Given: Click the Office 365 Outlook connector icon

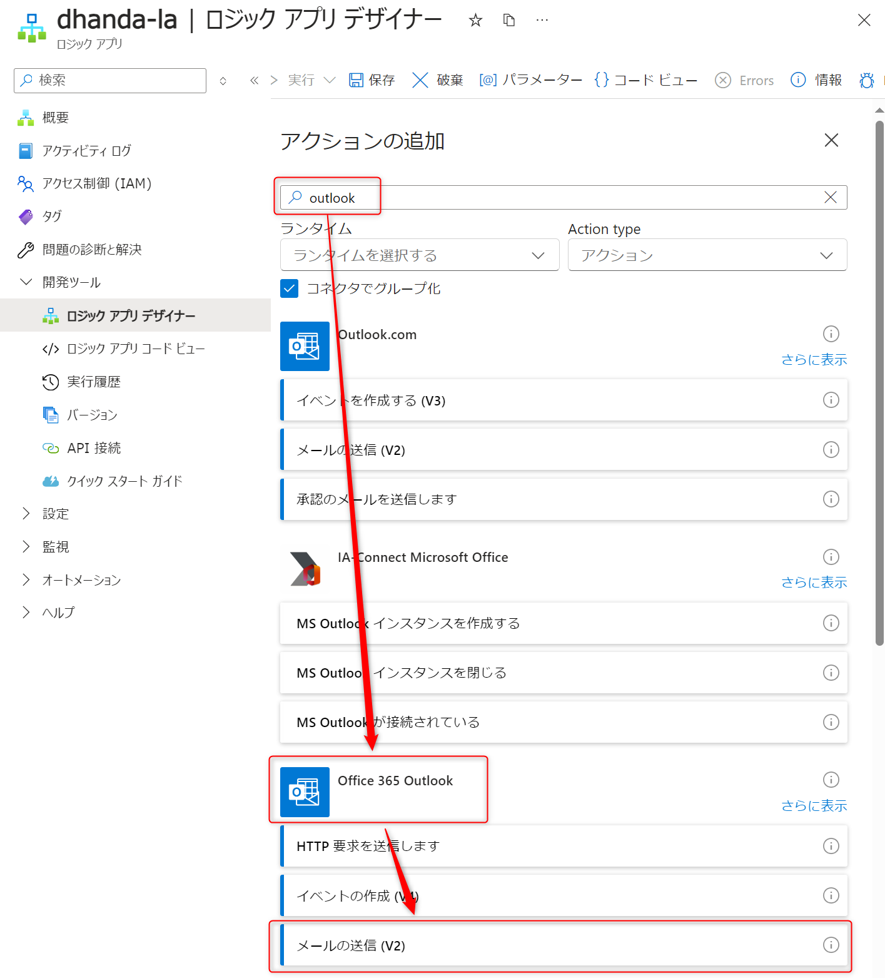Looking at the screenshot, I should point(305,792).
